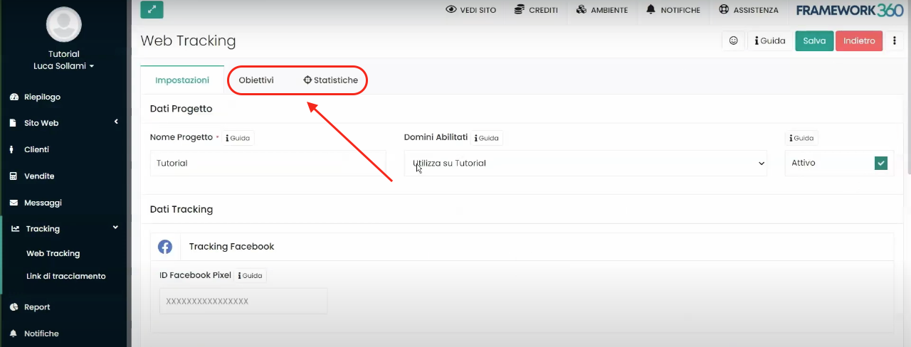Click the smiley face icon button

(733, 41)
